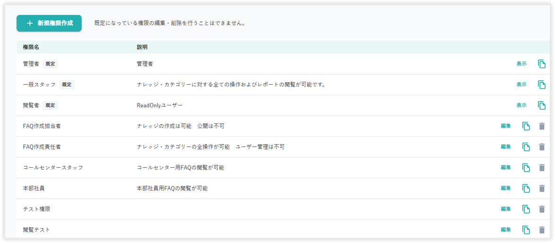The width and height of the screenshot is (555, 243).
Task: Duplicate the FAQ作成担当者 permission
Action: (526, 126)
